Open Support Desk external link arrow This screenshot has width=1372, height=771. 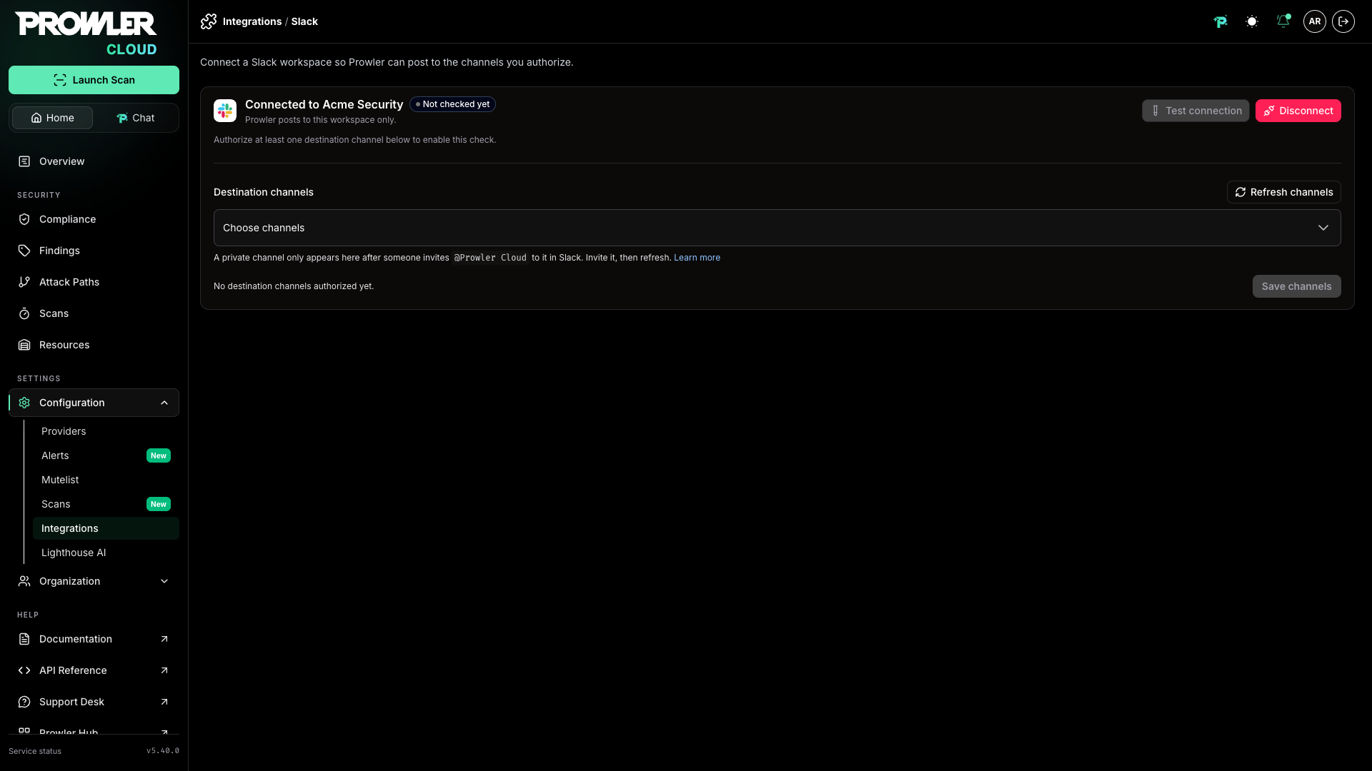point(164,702)
